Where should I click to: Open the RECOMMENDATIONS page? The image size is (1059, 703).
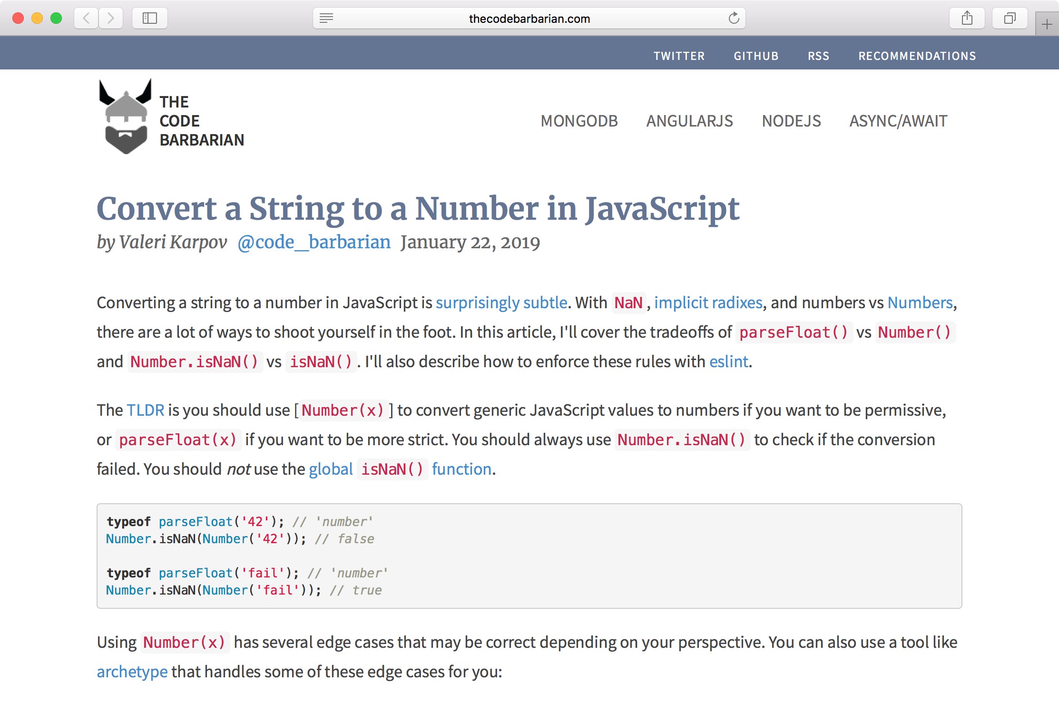coord(917,56)
